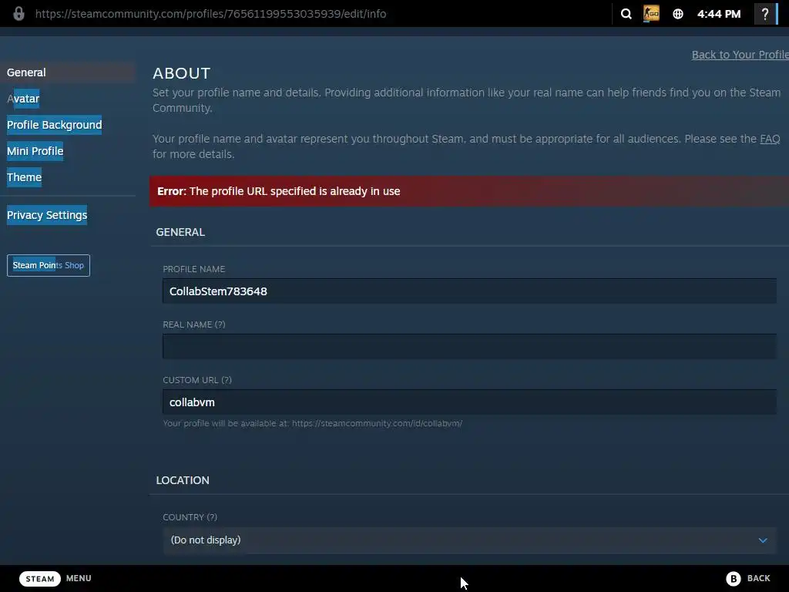Screen dimensions: 789x592
Task: Open the Avatar settings section
Action: 23,99
